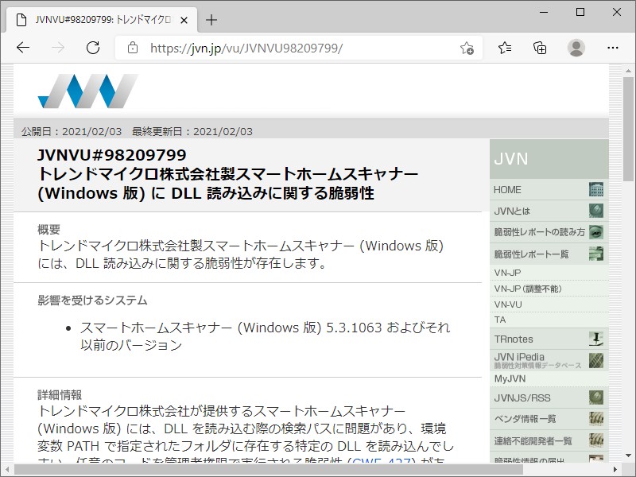Click the pushpin icon beside TRnotes

596,339
